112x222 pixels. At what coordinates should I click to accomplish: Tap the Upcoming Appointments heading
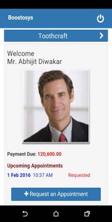click(x=35, y=166)
